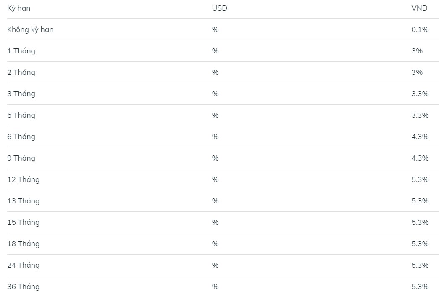Select the Không kỳ hạn row label

pos(30,29)
